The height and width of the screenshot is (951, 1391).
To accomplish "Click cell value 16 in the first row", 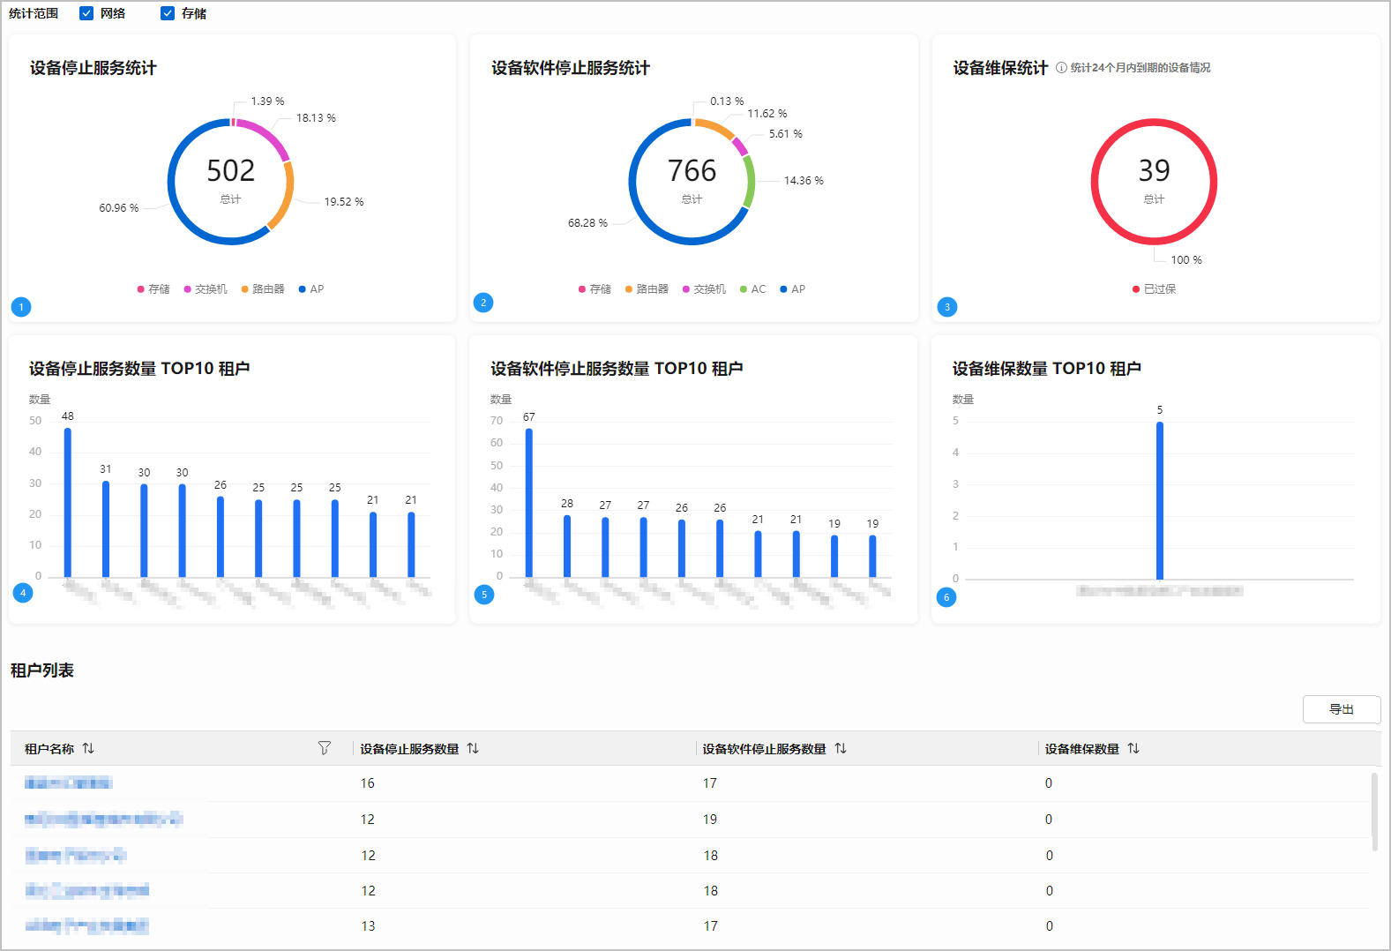I will click(368, 783).
